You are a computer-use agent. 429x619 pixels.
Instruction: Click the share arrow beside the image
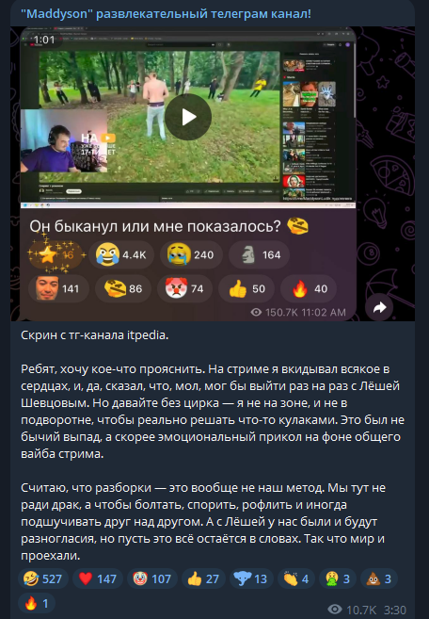379,307
